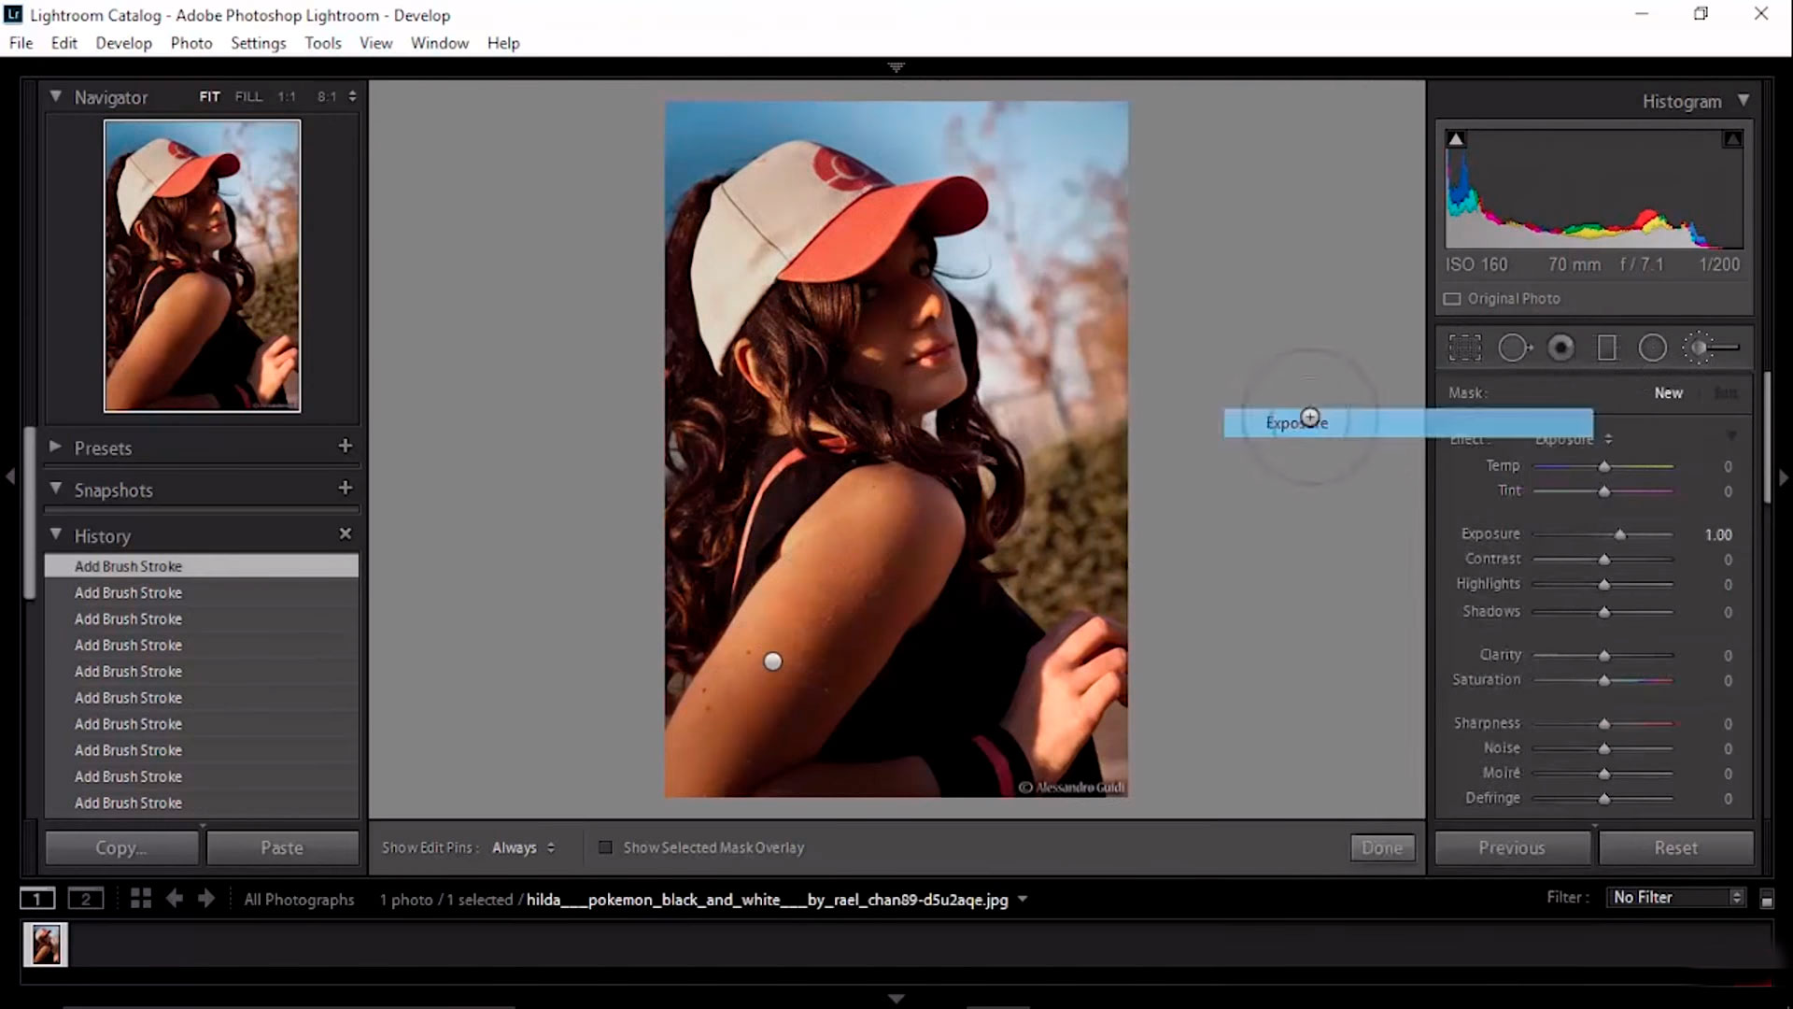1793x1009 pixels.
Task: Collapse the Navigator panel
Action: tap(56, 96)
